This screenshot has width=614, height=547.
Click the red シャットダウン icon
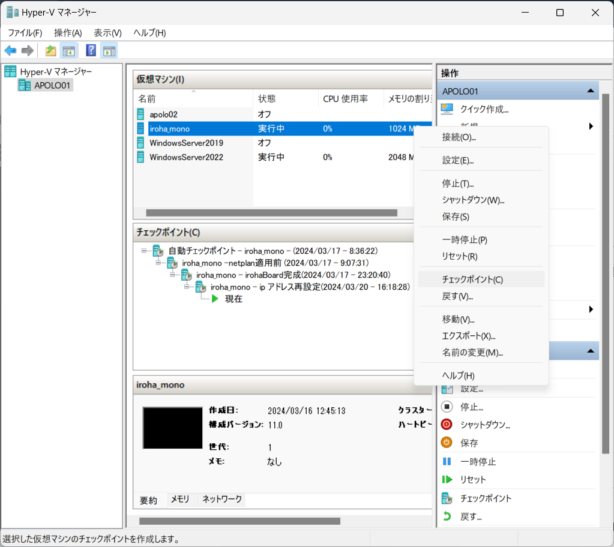(x=447, y=425)
